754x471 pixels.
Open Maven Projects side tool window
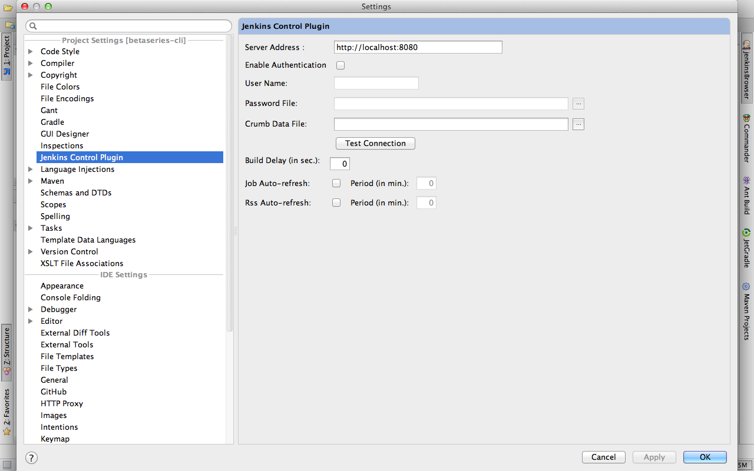pyautogui.click(x=746, y=311)
